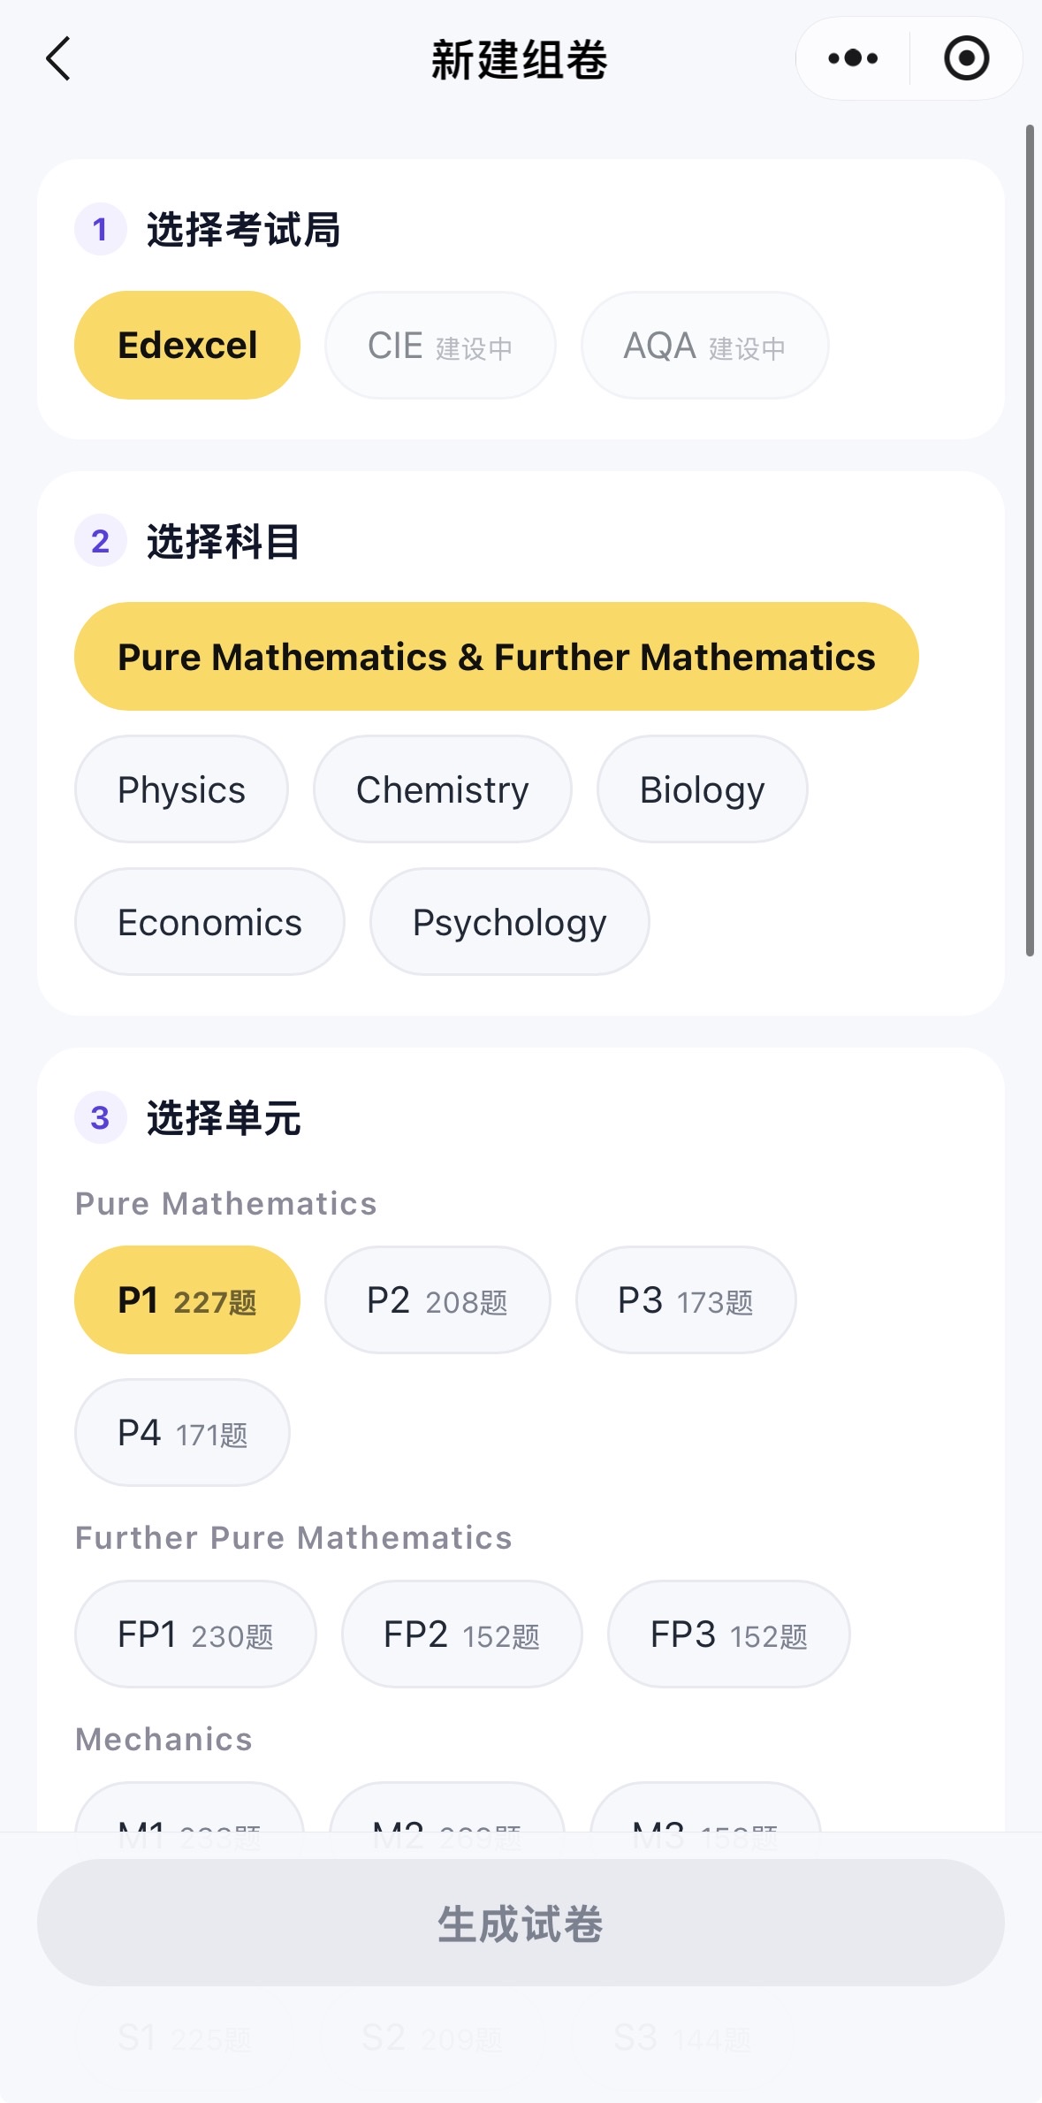Click the vertical scrollbar on the right
The image size is (1042, 2103).
point(1030,540)
